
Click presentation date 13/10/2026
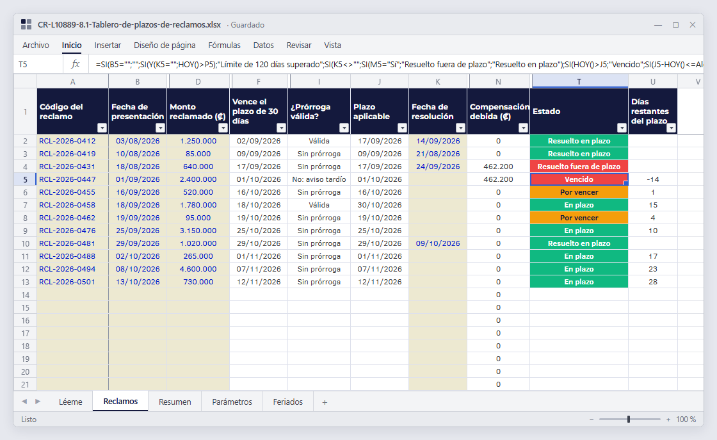point(138,282)
